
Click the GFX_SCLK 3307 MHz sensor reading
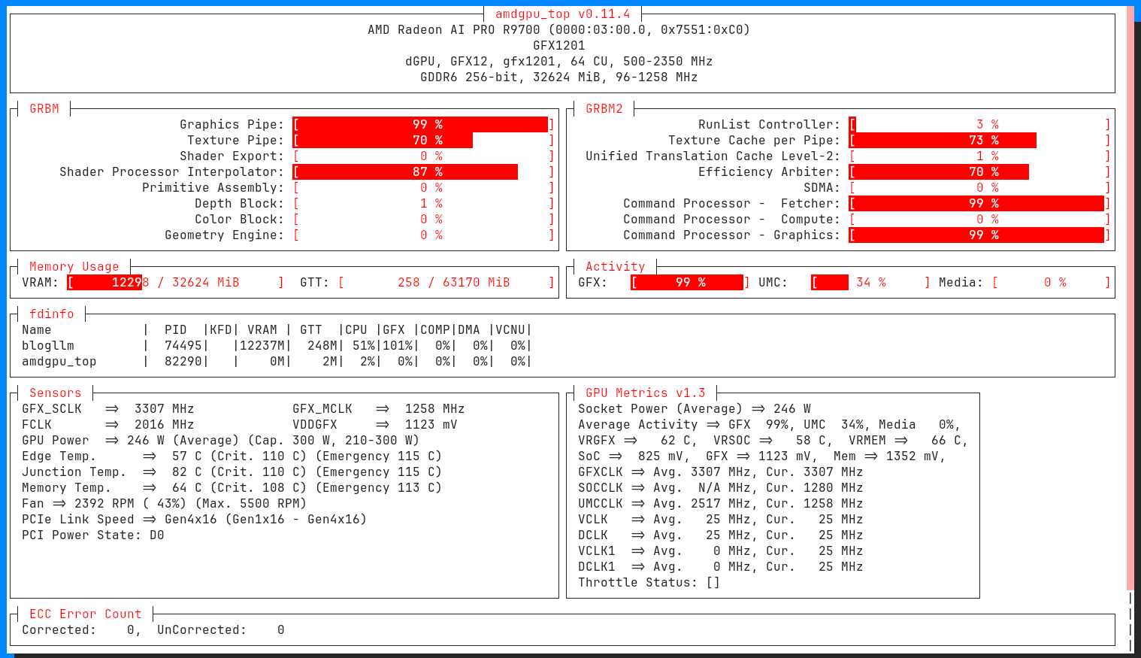[x=107, y=408]
